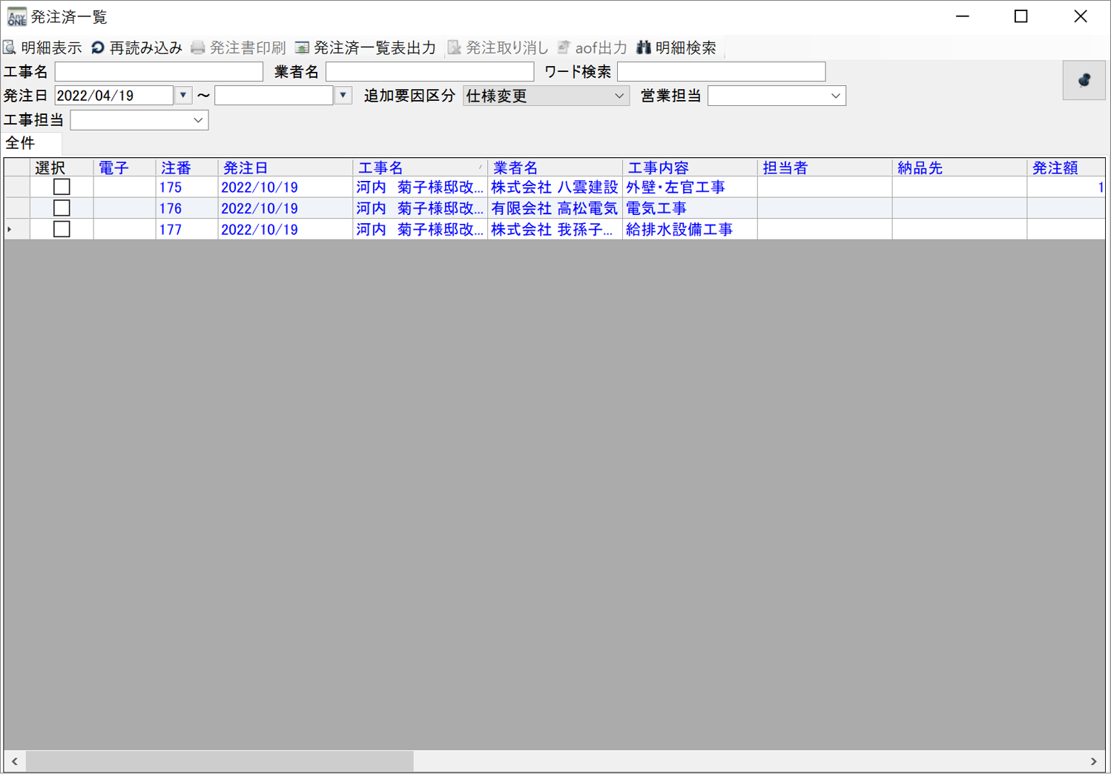Screen dimensions: 1111x774
Task: Focus the ワード検索 text field
Action: (x=721, y=72)
